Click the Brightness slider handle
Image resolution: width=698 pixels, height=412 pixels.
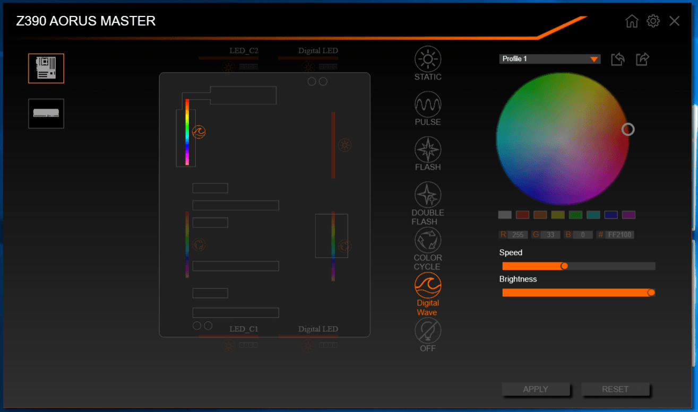[x=651, y=293]
